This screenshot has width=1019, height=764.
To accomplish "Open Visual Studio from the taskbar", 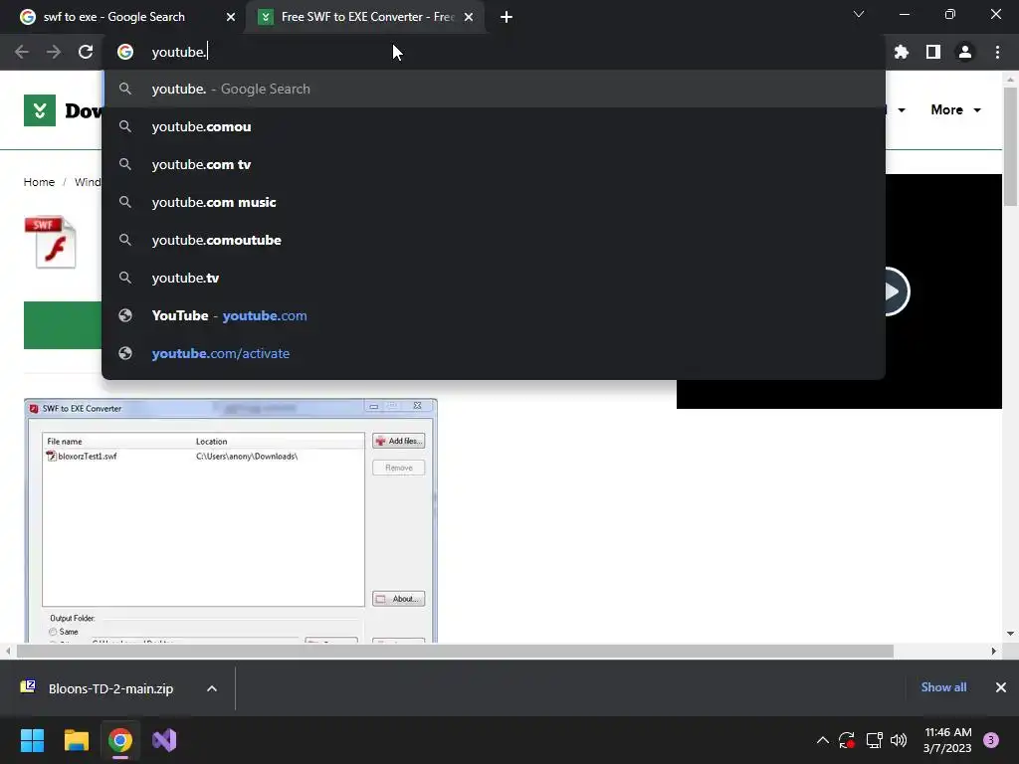I will pyautogui.click(x=164, y=740).
